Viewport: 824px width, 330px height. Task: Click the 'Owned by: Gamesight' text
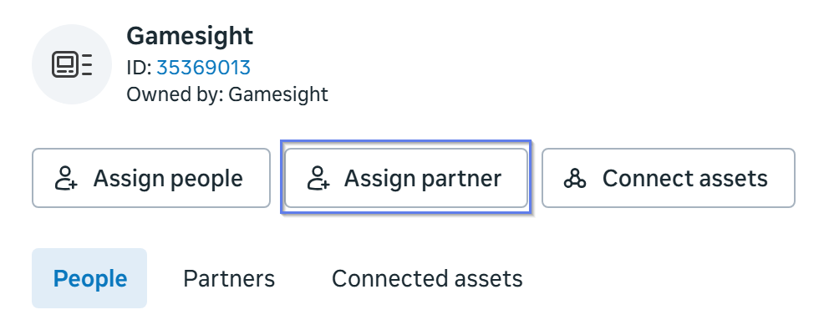(x=227, y=94)
